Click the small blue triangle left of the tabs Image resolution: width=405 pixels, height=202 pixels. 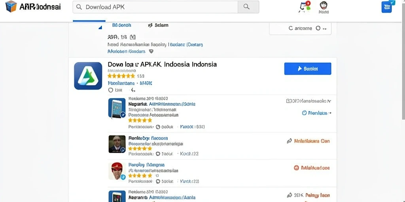[100, 27]
